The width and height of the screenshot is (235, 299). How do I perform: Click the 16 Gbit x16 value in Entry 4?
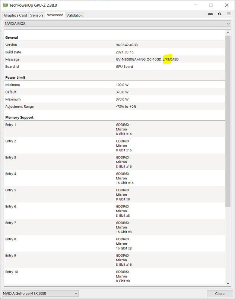125,183
